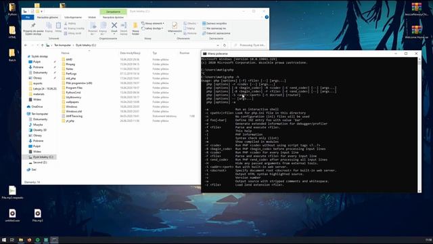The width and height of the screenshot is (433, 244).
Task: Switch to the Narzędzia główne ribbon tab
Action: pyautogui.click(x=47, y=17)
